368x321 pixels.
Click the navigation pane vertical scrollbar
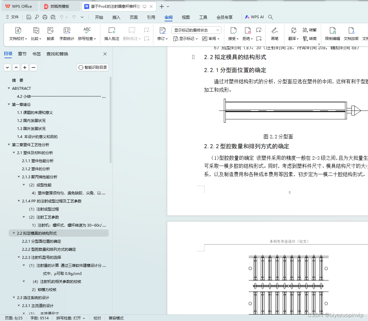coord(110,119)
